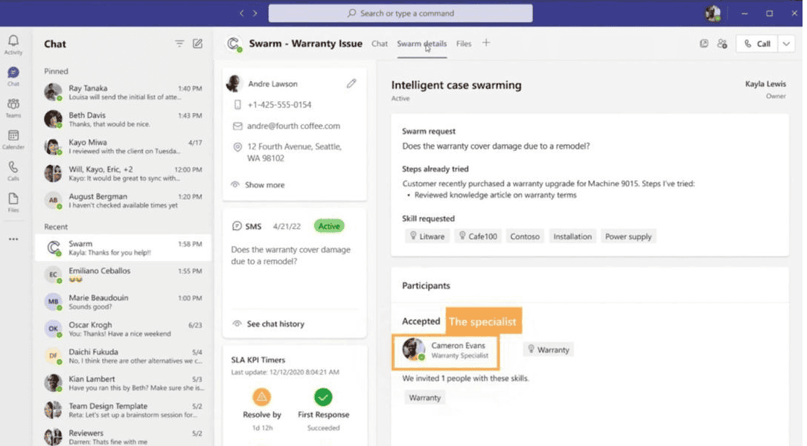The image size is (807, 446).
Task: Click in the search command box
Action: pyautogui.click(x=401, y=13)
